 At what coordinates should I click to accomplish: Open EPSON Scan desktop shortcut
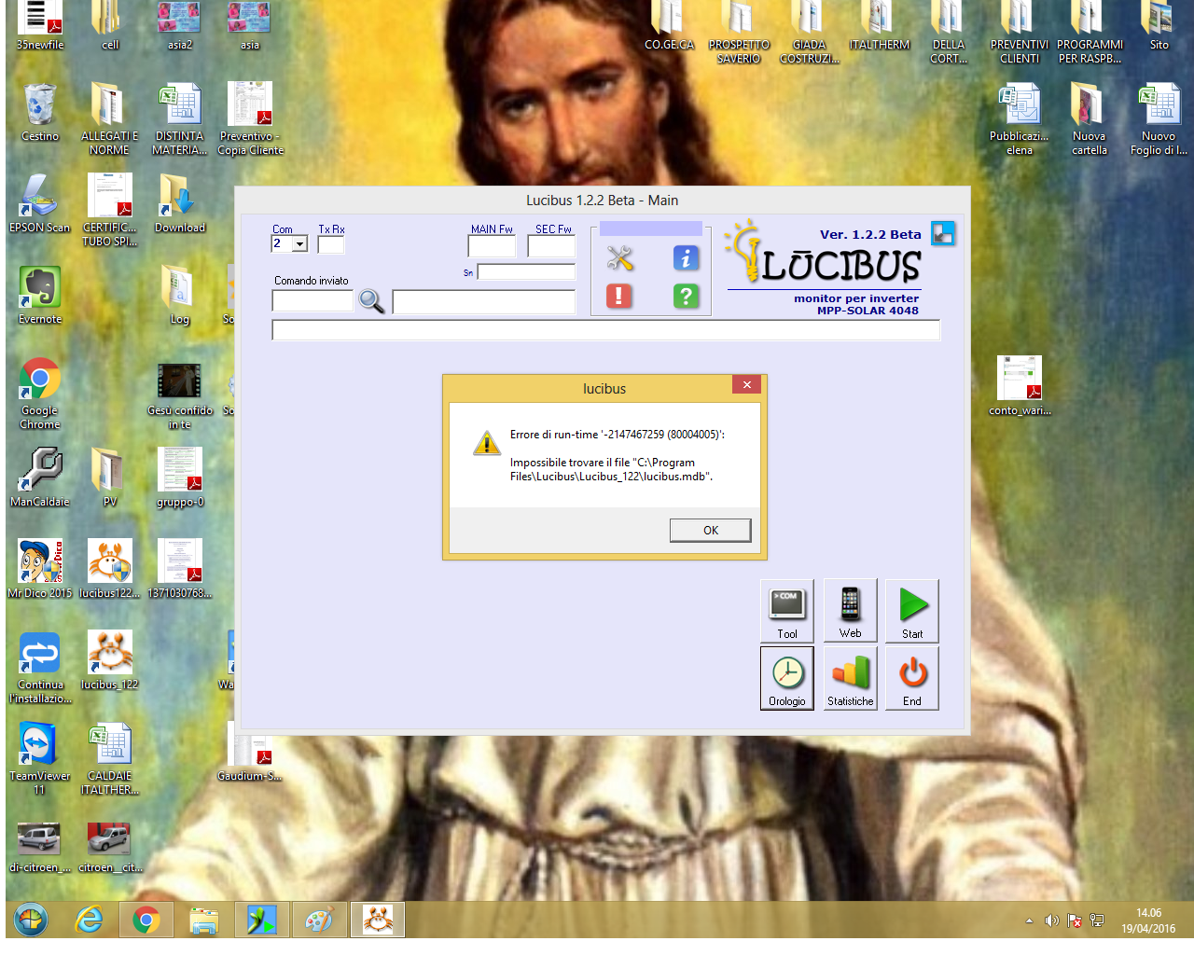tap(39, 203)
